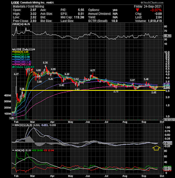175x178 pixels.
Task: Click the Options value yes
Action: tap(115, 10)
